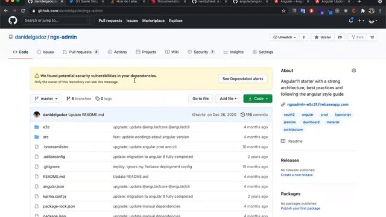Open the package-lock.json file

point(59,206)
